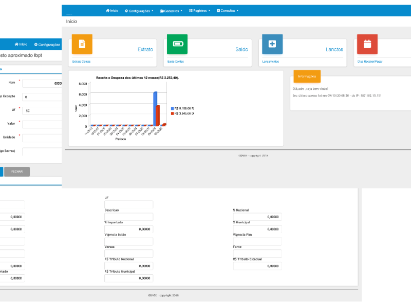Click the blue Lanctos plus icon
Viewport: 411px width, 308px height.
tap(272, 44)
